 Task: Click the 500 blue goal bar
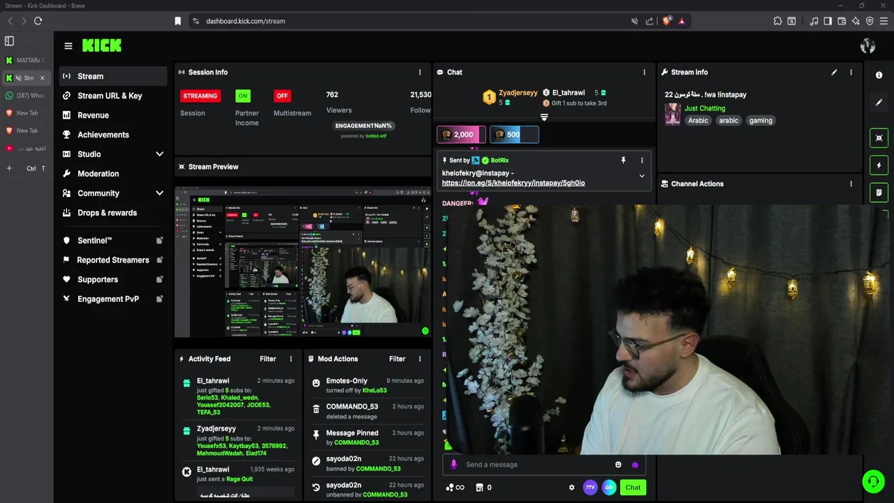click(x=514, y=134)
